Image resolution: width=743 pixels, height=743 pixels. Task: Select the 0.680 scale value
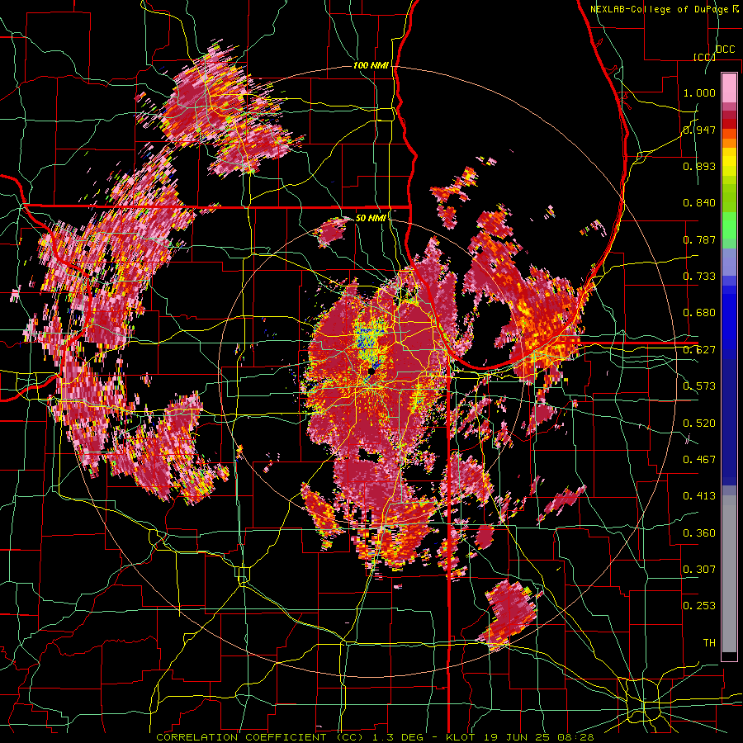tap(699, 313)
